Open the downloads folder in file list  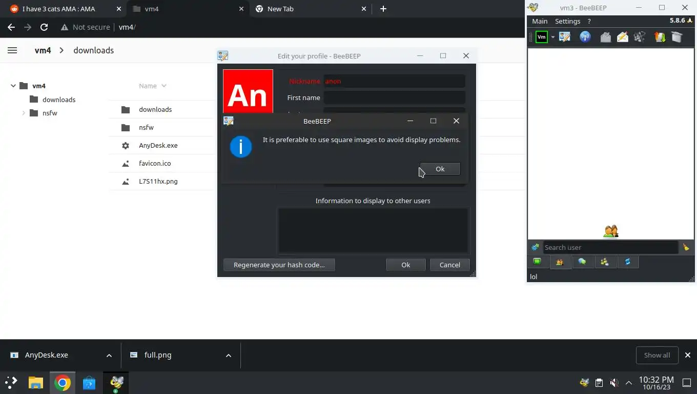(x=155, y=109)
